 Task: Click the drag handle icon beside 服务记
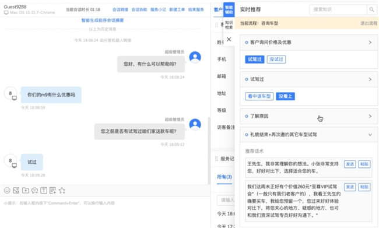(216, 159)
